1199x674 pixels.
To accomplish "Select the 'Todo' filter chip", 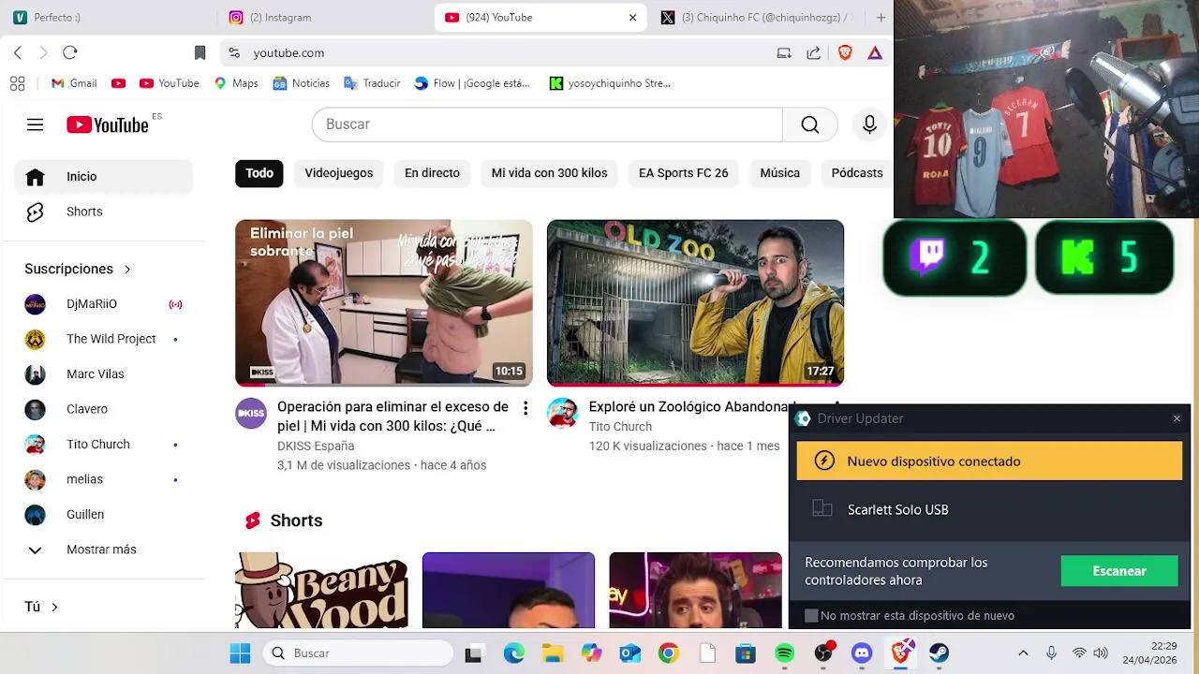I will click(x=259, y=173).
